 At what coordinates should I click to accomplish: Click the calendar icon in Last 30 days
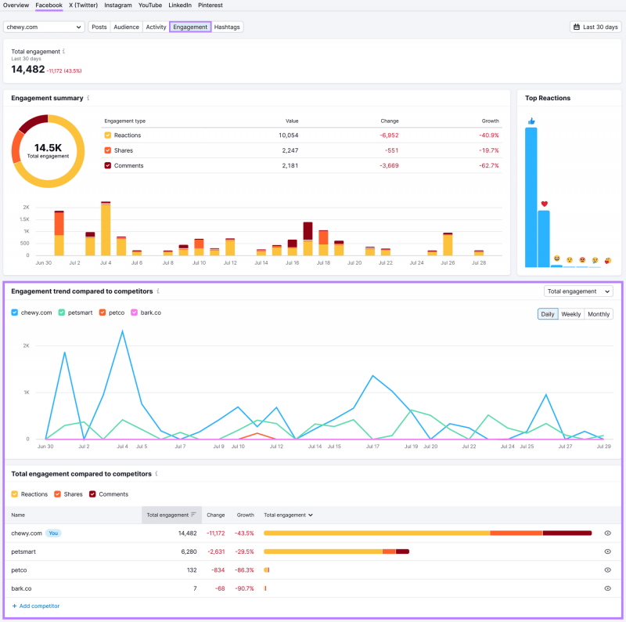(x=577, y=27)
